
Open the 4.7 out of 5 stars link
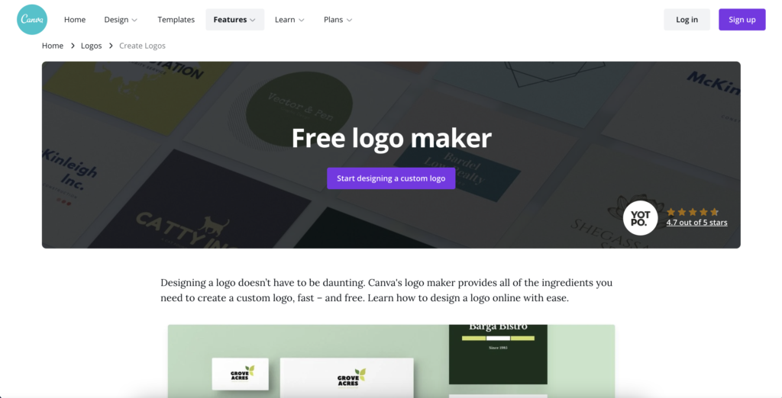click(696, 223)
